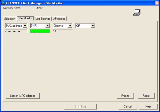Expand the Channel column dropdown
160x112 pixels.
click(x=70, y=26)
